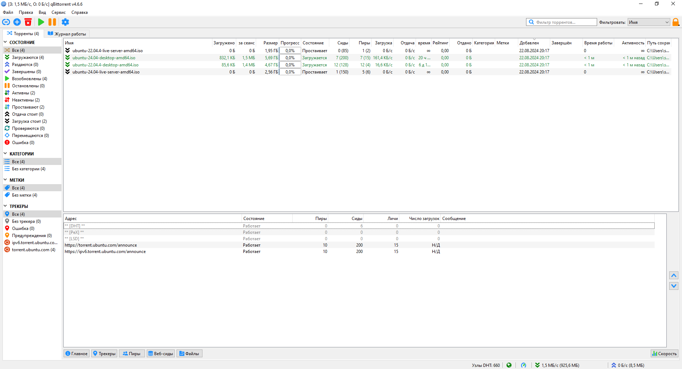Collapse the ТРЕКЕРЫ section
Image resolution: width=682 pixels, height=369 pixels.
[x=5, y=206]
